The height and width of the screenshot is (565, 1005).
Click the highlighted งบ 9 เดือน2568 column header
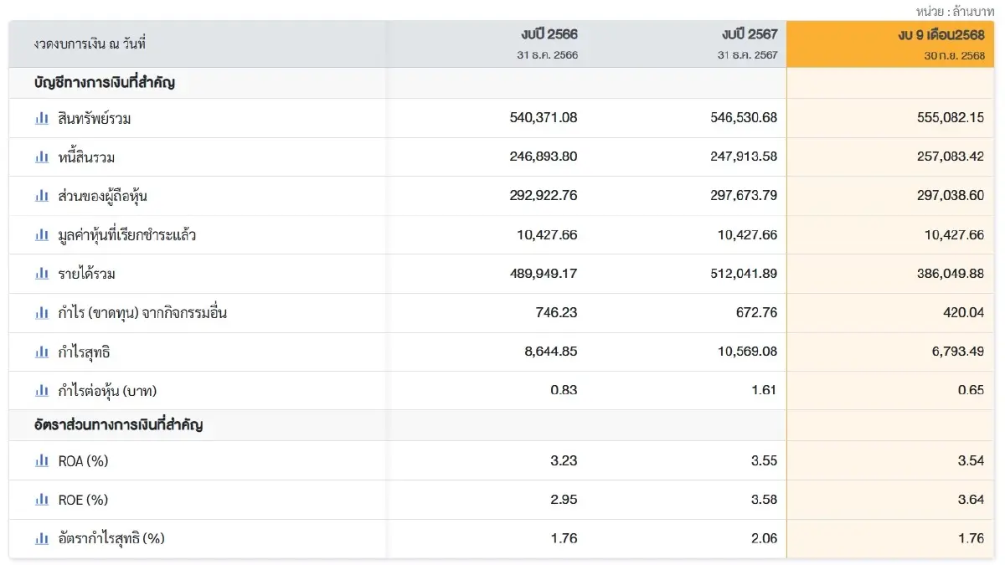tap(940, 35)
